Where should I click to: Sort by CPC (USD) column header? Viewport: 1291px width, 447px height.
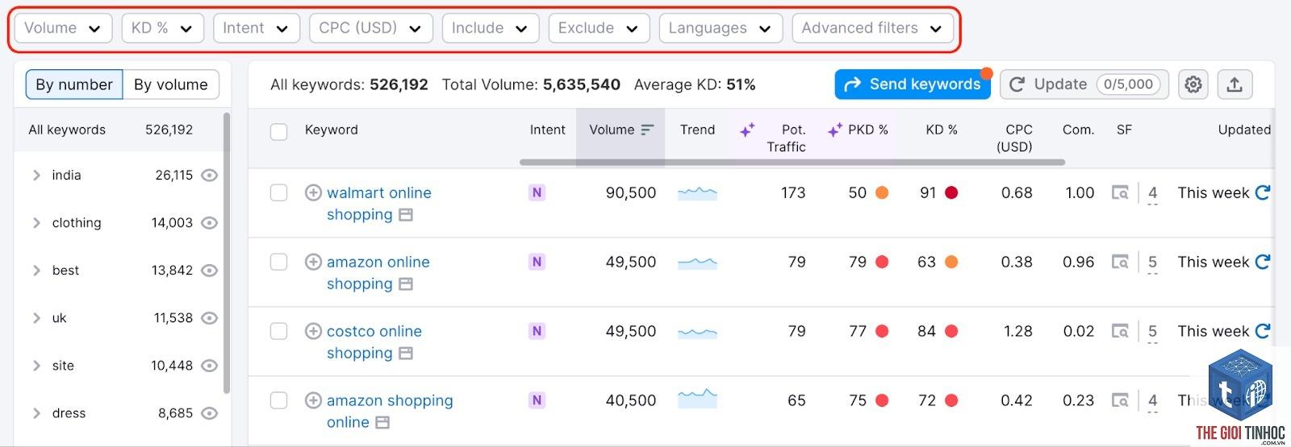(x=1014, y=139)
